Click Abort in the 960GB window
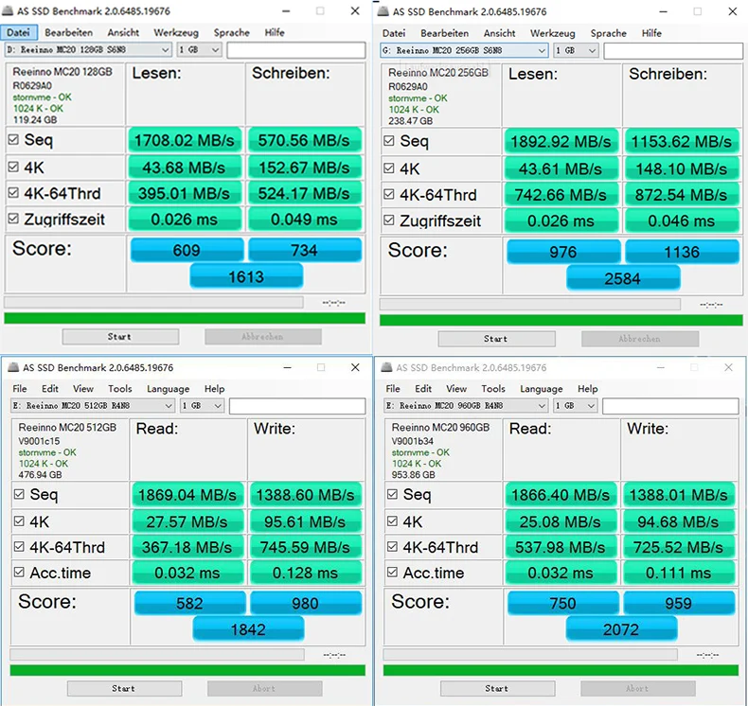748x706 pixels. (638, 688)
